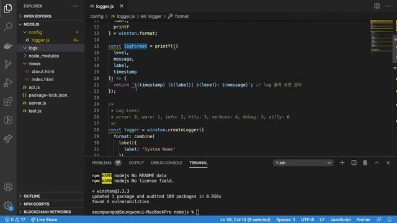Open the Source Control view
This screenshot has height=223, width=397.
pyautogui.click(x=8, y=64)
